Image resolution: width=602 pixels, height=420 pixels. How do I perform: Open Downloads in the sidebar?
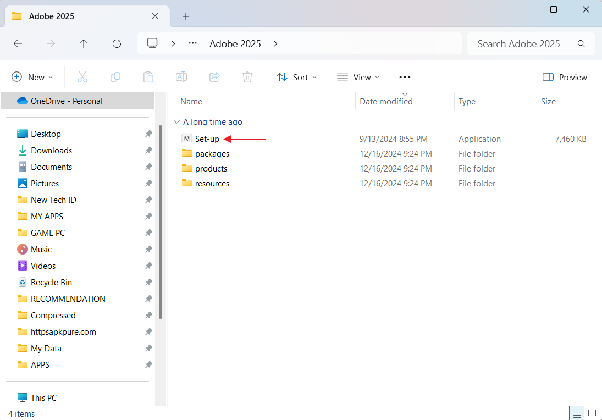pos(51,151)
